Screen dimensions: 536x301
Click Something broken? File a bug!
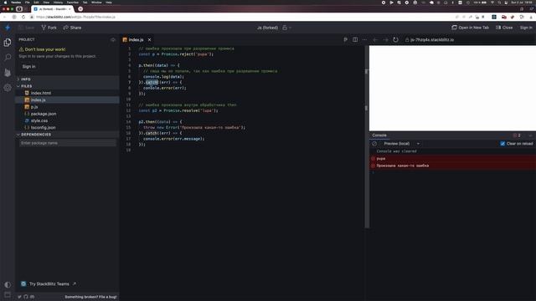(x=90, y=297)
